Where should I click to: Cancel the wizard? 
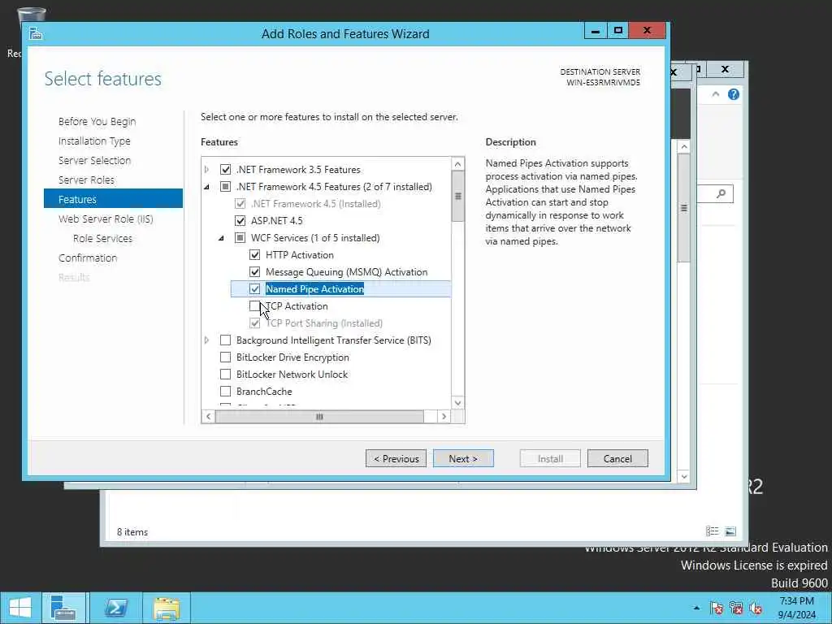(617, 458)
